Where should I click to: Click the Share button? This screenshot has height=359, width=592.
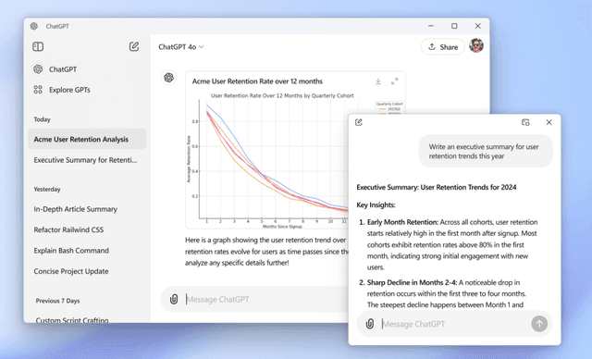click(x=443, y=47)
